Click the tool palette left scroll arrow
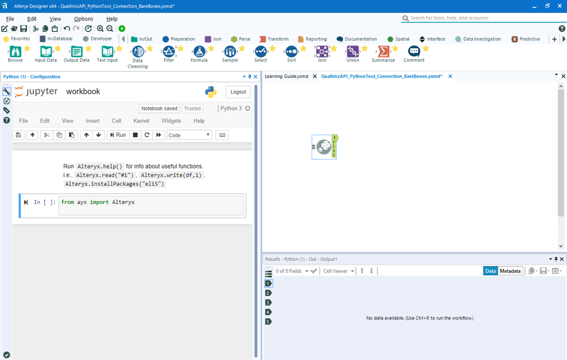 point(123,39)
